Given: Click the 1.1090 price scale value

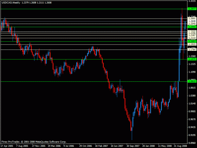Looking at the screenshot, I should 192,72.
